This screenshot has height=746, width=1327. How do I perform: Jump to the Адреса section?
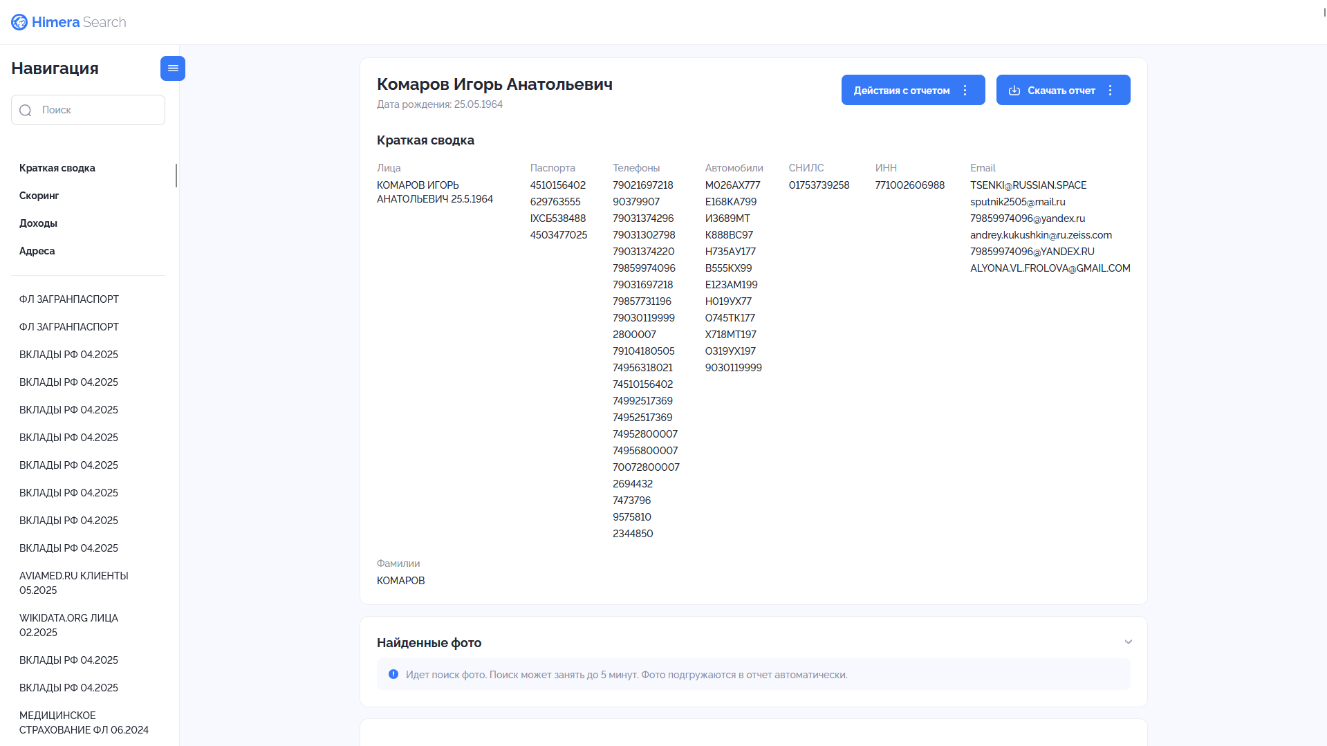click(37, 251)
